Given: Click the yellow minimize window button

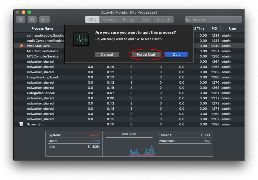Looking at the screenshot, I should [23, 12].
